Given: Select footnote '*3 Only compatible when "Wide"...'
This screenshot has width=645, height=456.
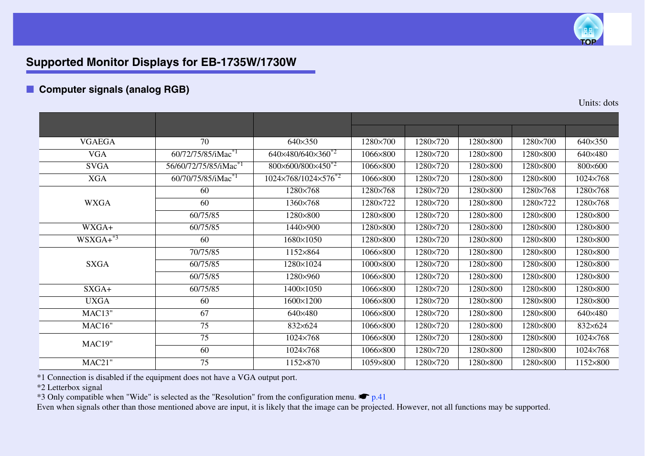Looking at the screenshot, I should 196,397.
